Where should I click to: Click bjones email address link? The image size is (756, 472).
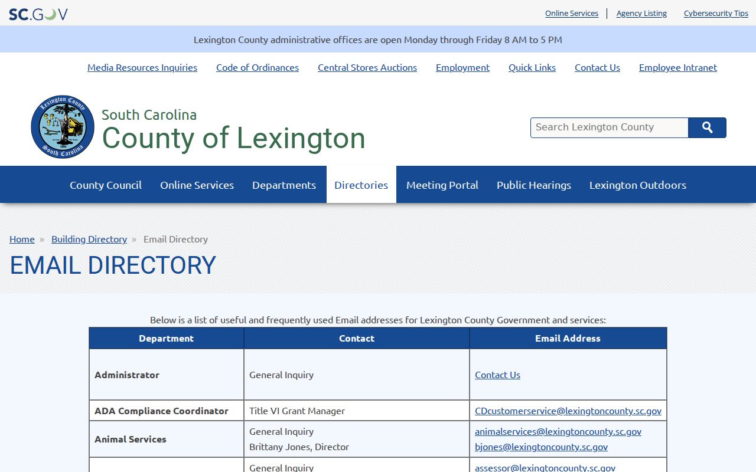(541, 447)
